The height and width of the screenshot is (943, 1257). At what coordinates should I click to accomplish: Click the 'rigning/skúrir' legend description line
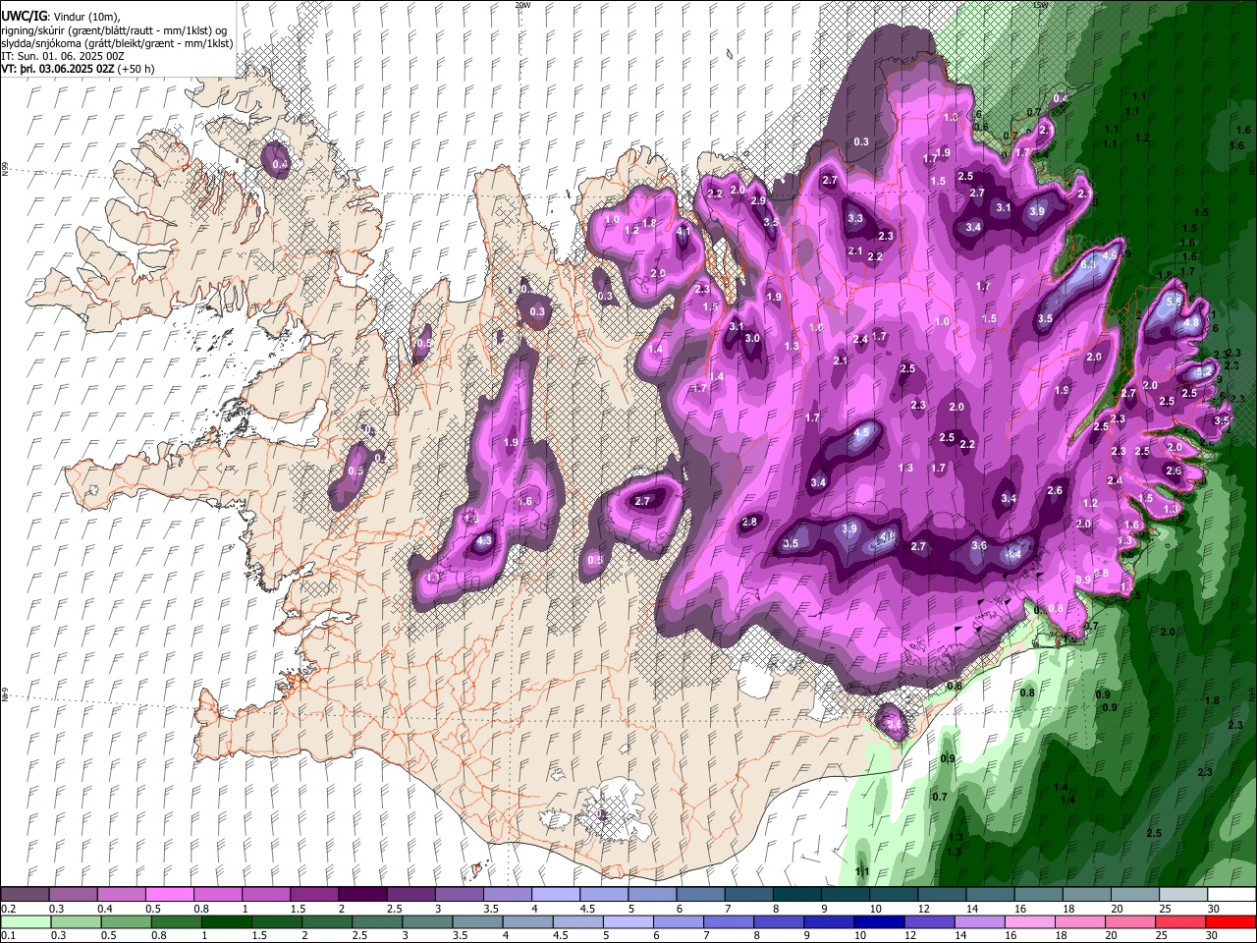point(114,29)
